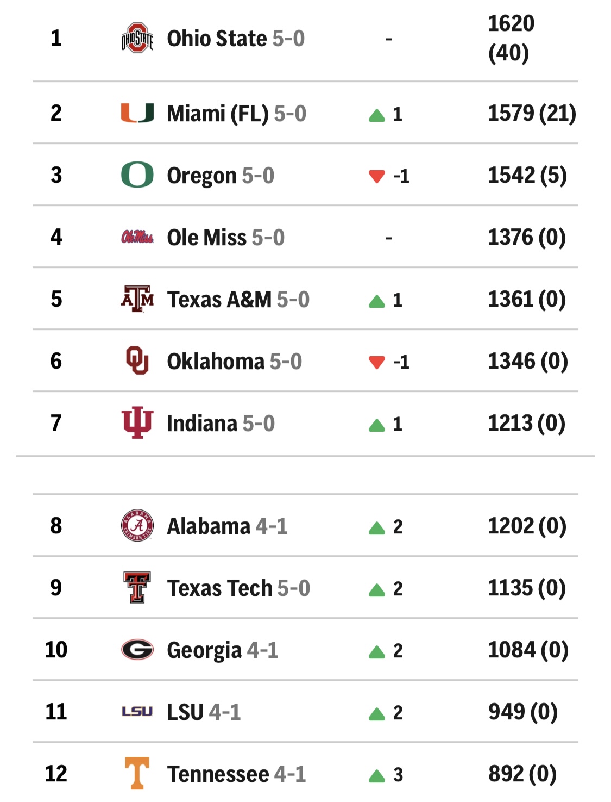Select the Oregon O logo

click(137, 175)
